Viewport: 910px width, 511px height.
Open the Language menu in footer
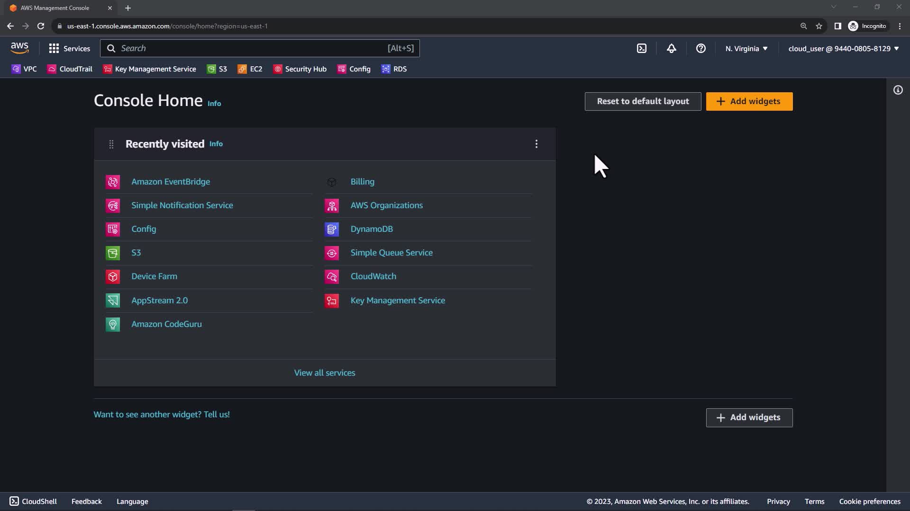coord(132,502)
